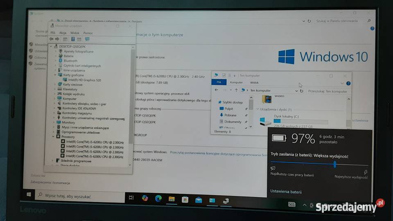393x221 pixels.
Task: Open the Akcja menu in Device Manager
Action: [x=63, y=33]
